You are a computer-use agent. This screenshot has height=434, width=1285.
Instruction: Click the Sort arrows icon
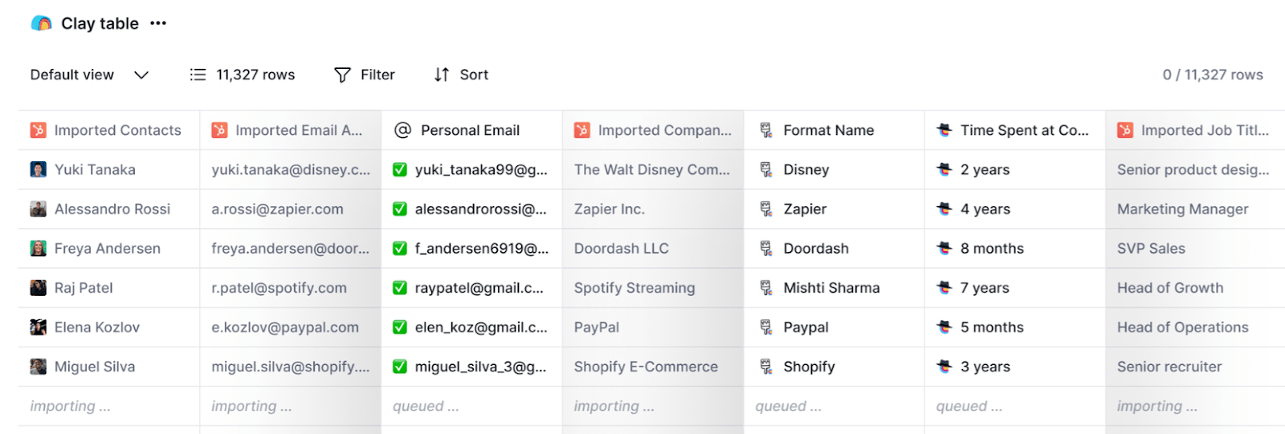tap(442, 75)
